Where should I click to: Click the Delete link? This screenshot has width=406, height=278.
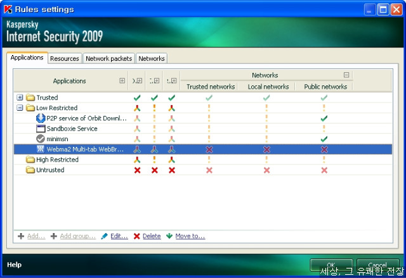click(x=152, y=236)
